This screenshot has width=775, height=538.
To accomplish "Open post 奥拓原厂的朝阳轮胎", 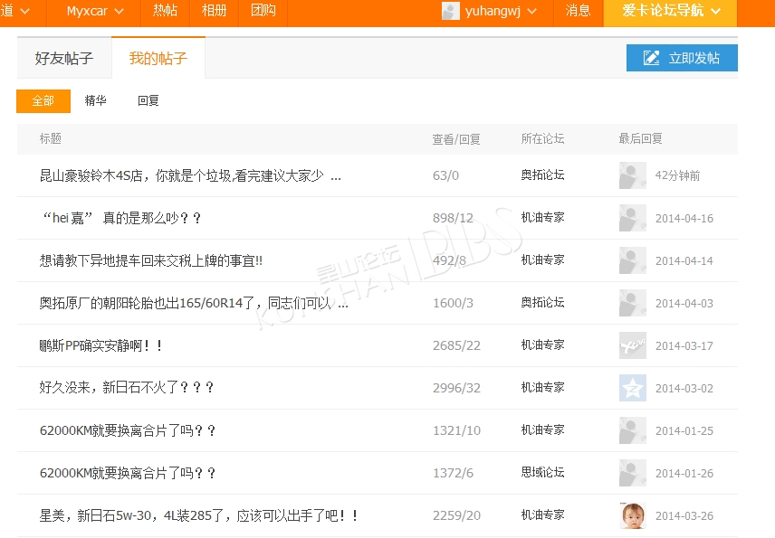I will (x=194, y=303).
